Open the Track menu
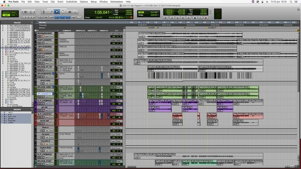The image size is (301, 169). click(x=45, y=2)
